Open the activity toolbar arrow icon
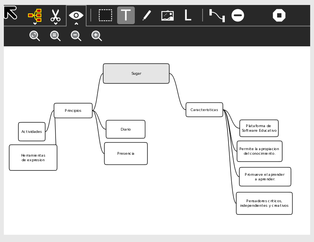This screenshot has width=314, height=242. [x=10, y=13]
